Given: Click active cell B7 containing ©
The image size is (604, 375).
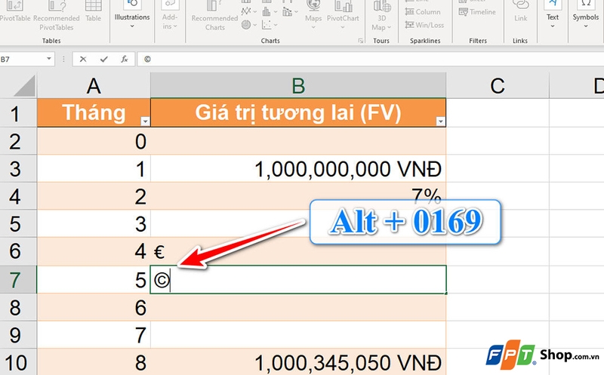Looking at the screenshot, I should coord(298,279).
